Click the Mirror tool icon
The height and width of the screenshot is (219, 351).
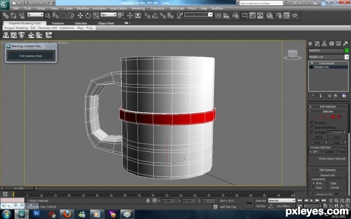tap(218, 15)
